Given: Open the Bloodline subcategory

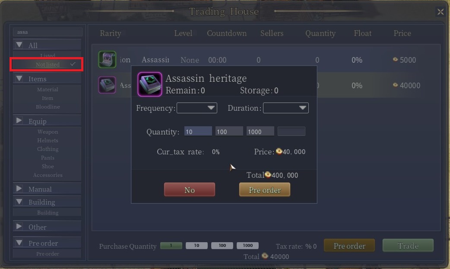Looking at the screenshot, I should (48, 107).
